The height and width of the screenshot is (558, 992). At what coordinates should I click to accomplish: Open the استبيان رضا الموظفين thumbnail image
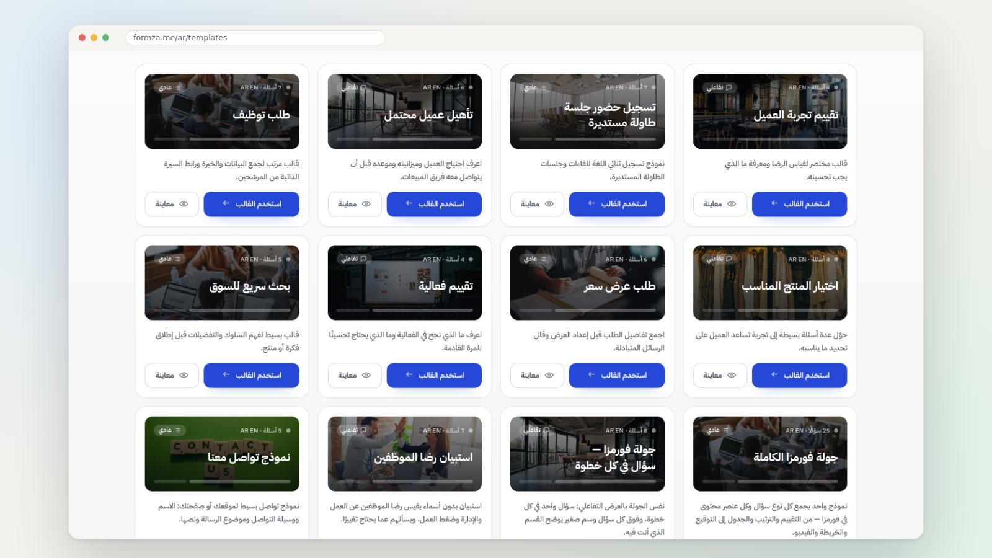click(x=405, y=454)
